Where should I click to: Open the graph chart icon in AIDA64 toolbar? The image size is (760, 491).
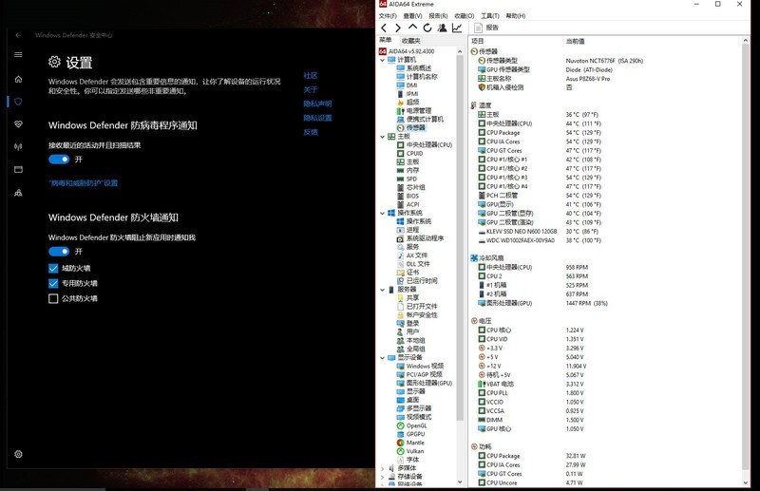coord(457,28)
